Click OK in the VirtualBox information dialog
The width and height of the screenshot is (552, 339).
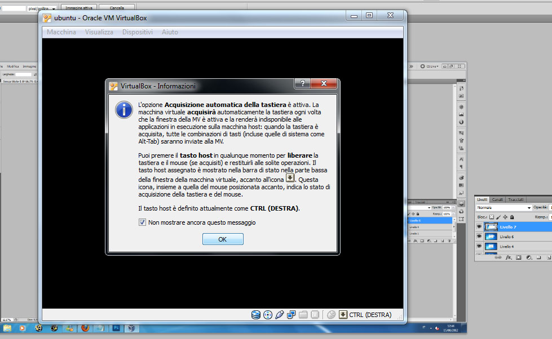[223, 239]
